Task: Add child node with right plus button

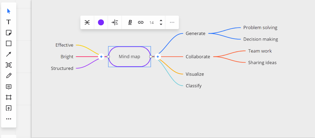Action: pos(158,57)
